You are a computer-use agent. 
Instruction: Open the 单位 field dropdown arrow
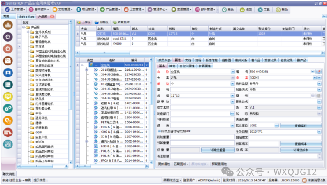point(232,83)
